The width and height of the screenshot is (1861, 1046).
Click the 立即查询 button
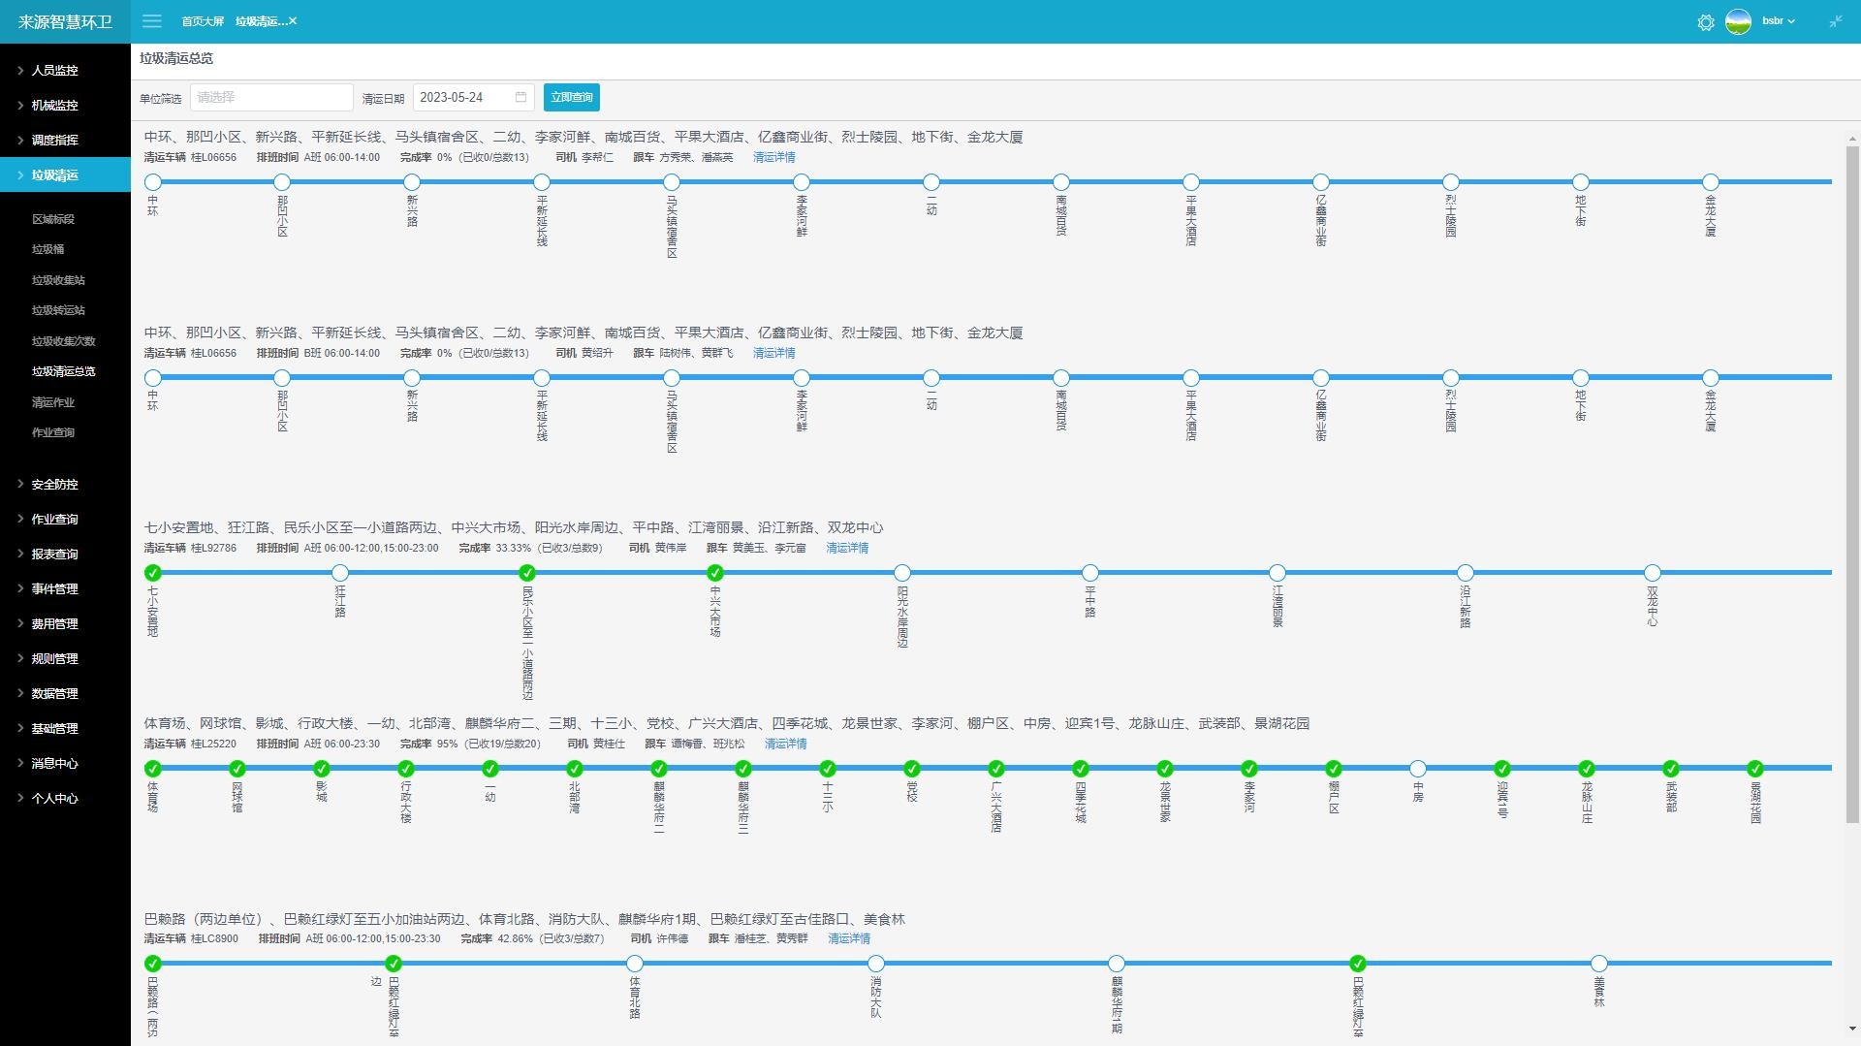pos(572,97)
